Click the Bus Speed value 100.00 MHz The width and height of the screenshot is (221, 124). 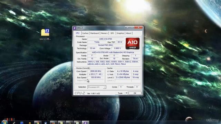(x=96, y=77)
